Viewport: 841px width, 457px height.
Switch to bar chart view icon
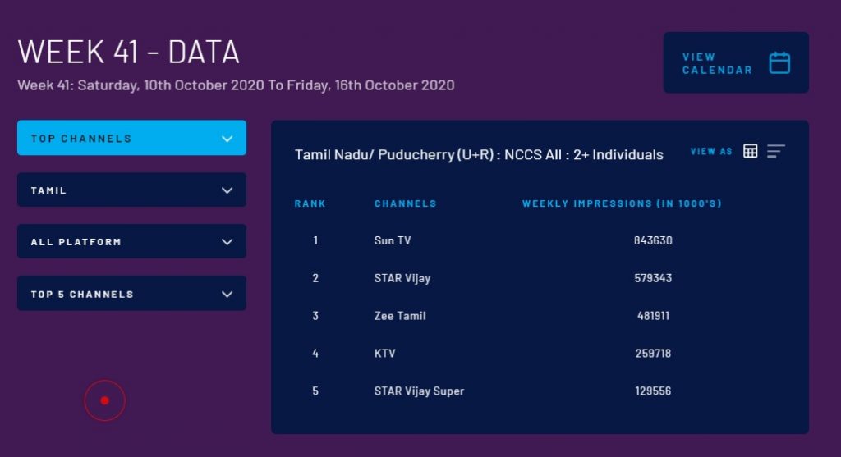(776, 151)
